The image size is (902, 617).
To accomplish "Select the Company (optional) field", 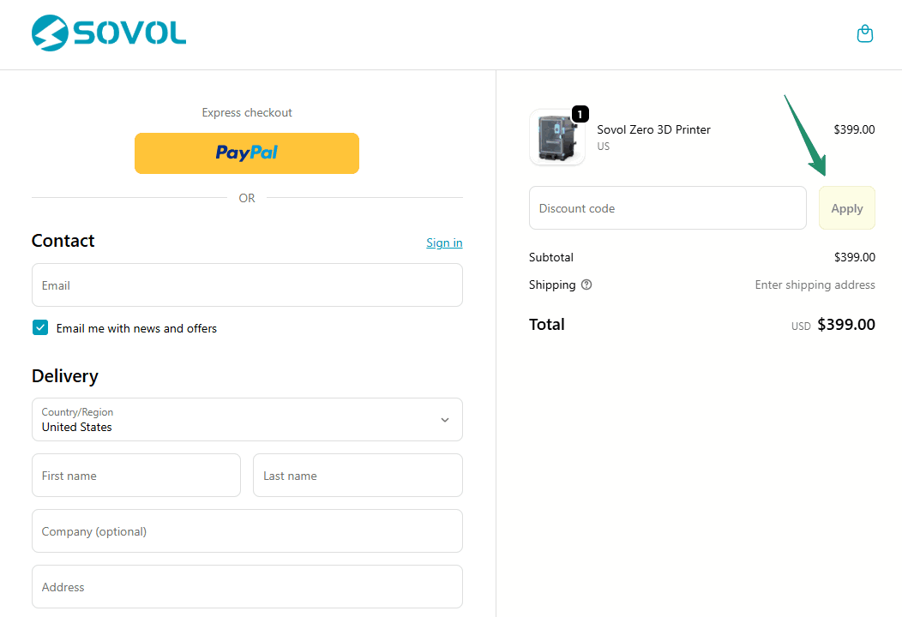I will point(247,531).
